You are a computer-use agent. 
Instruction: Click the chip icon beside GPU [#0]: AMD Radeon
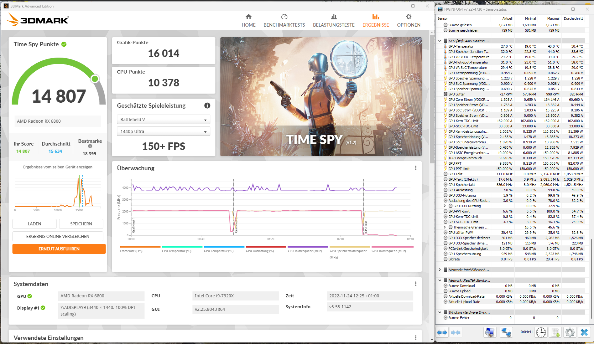445,41
